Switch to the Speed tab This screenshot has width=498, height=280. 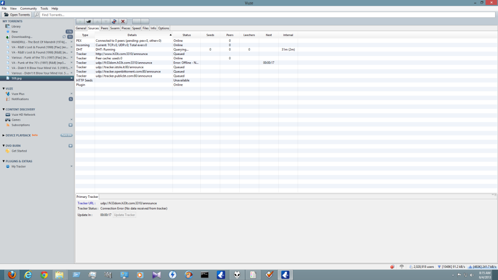(x=136, y=28)
